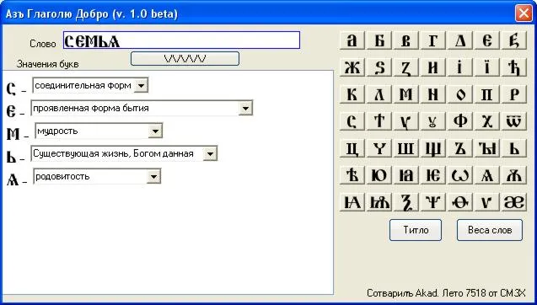This screenshot has height=305, width=537.
Task: Insert the iotated small yus (Ѩ)
Action: [x=352, y=202]
